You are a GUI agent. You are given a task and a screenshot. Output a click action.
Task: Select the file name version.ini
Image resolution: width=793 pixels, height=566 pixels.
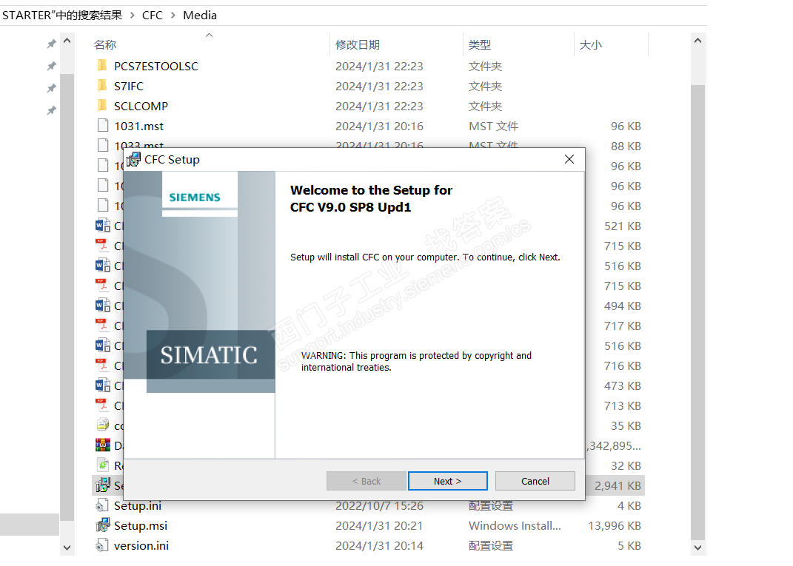tap(141, 546)
